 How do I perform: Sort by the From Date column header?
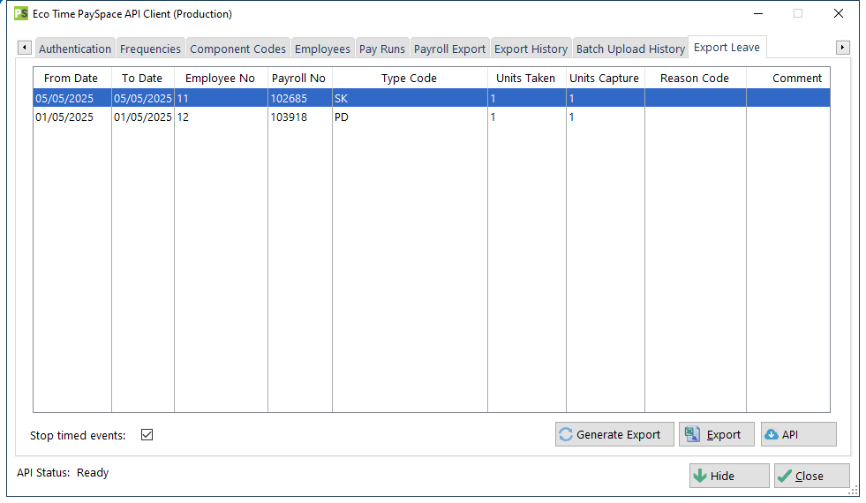(72, 78)
